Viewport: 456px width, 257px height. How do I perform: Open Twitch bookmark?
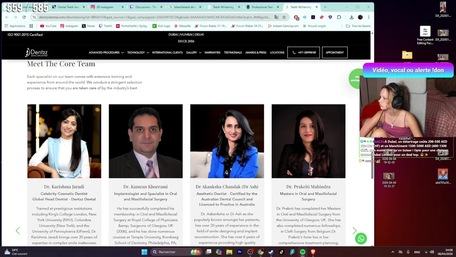tap(105, 26)
